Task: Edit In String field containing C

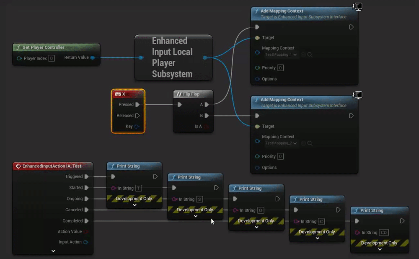Action: (x=321, y=221)
